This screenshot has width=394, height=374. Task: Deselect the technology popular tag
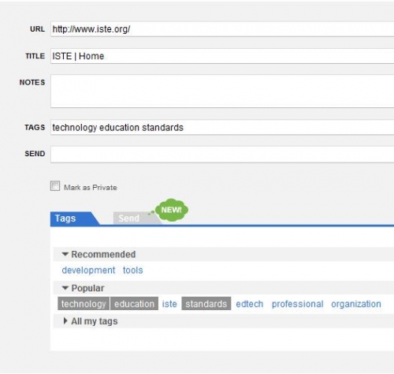pyautogui.click(x=84, y=304)
